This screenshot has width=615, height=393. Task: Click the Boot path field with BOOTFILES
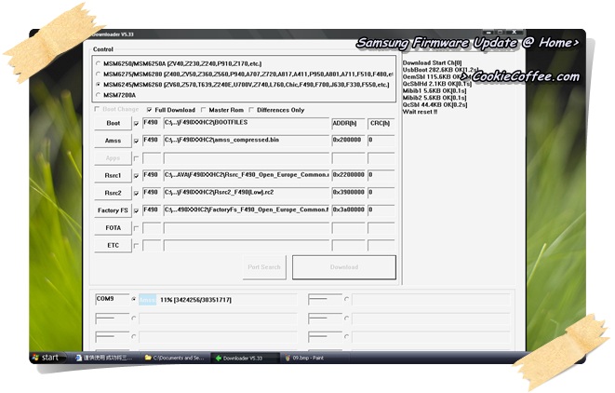247,123
